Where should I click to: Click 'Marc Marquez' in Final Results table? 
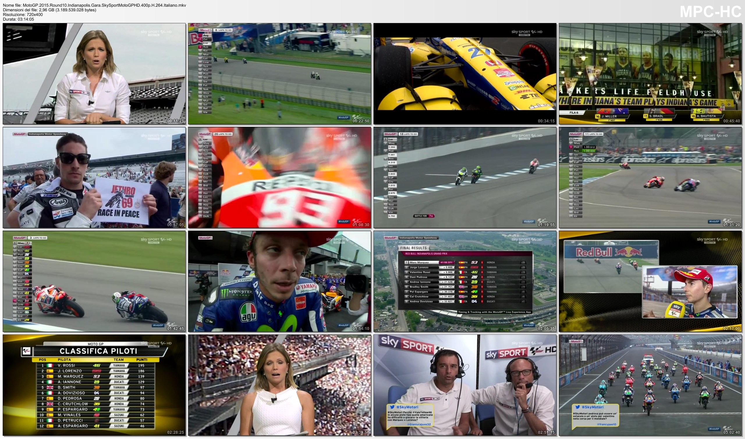pos(419,263)
